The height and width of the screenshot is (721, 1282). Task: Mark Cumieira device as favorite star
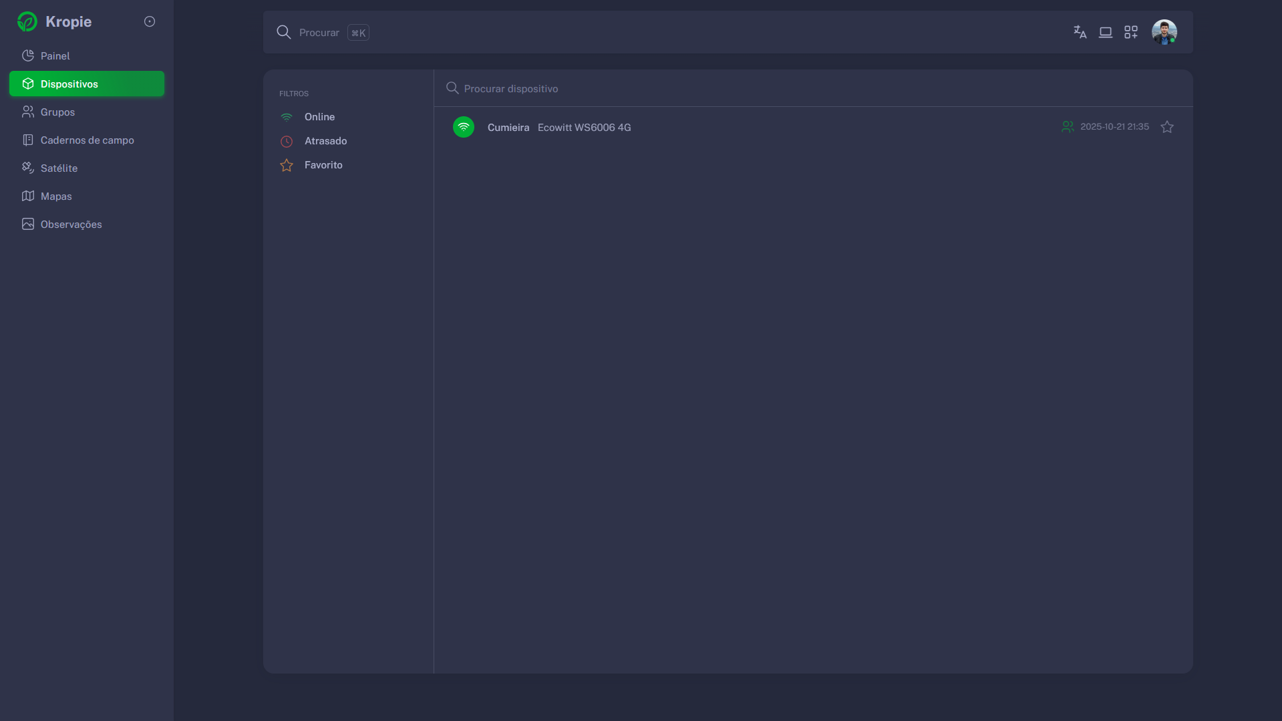pos(1166,127)
